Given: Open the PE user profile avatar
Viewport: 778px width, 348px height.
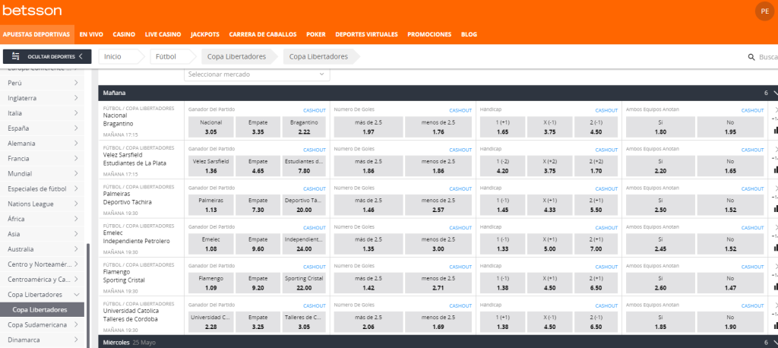Looking at the screenshot, I should point(764,11).
